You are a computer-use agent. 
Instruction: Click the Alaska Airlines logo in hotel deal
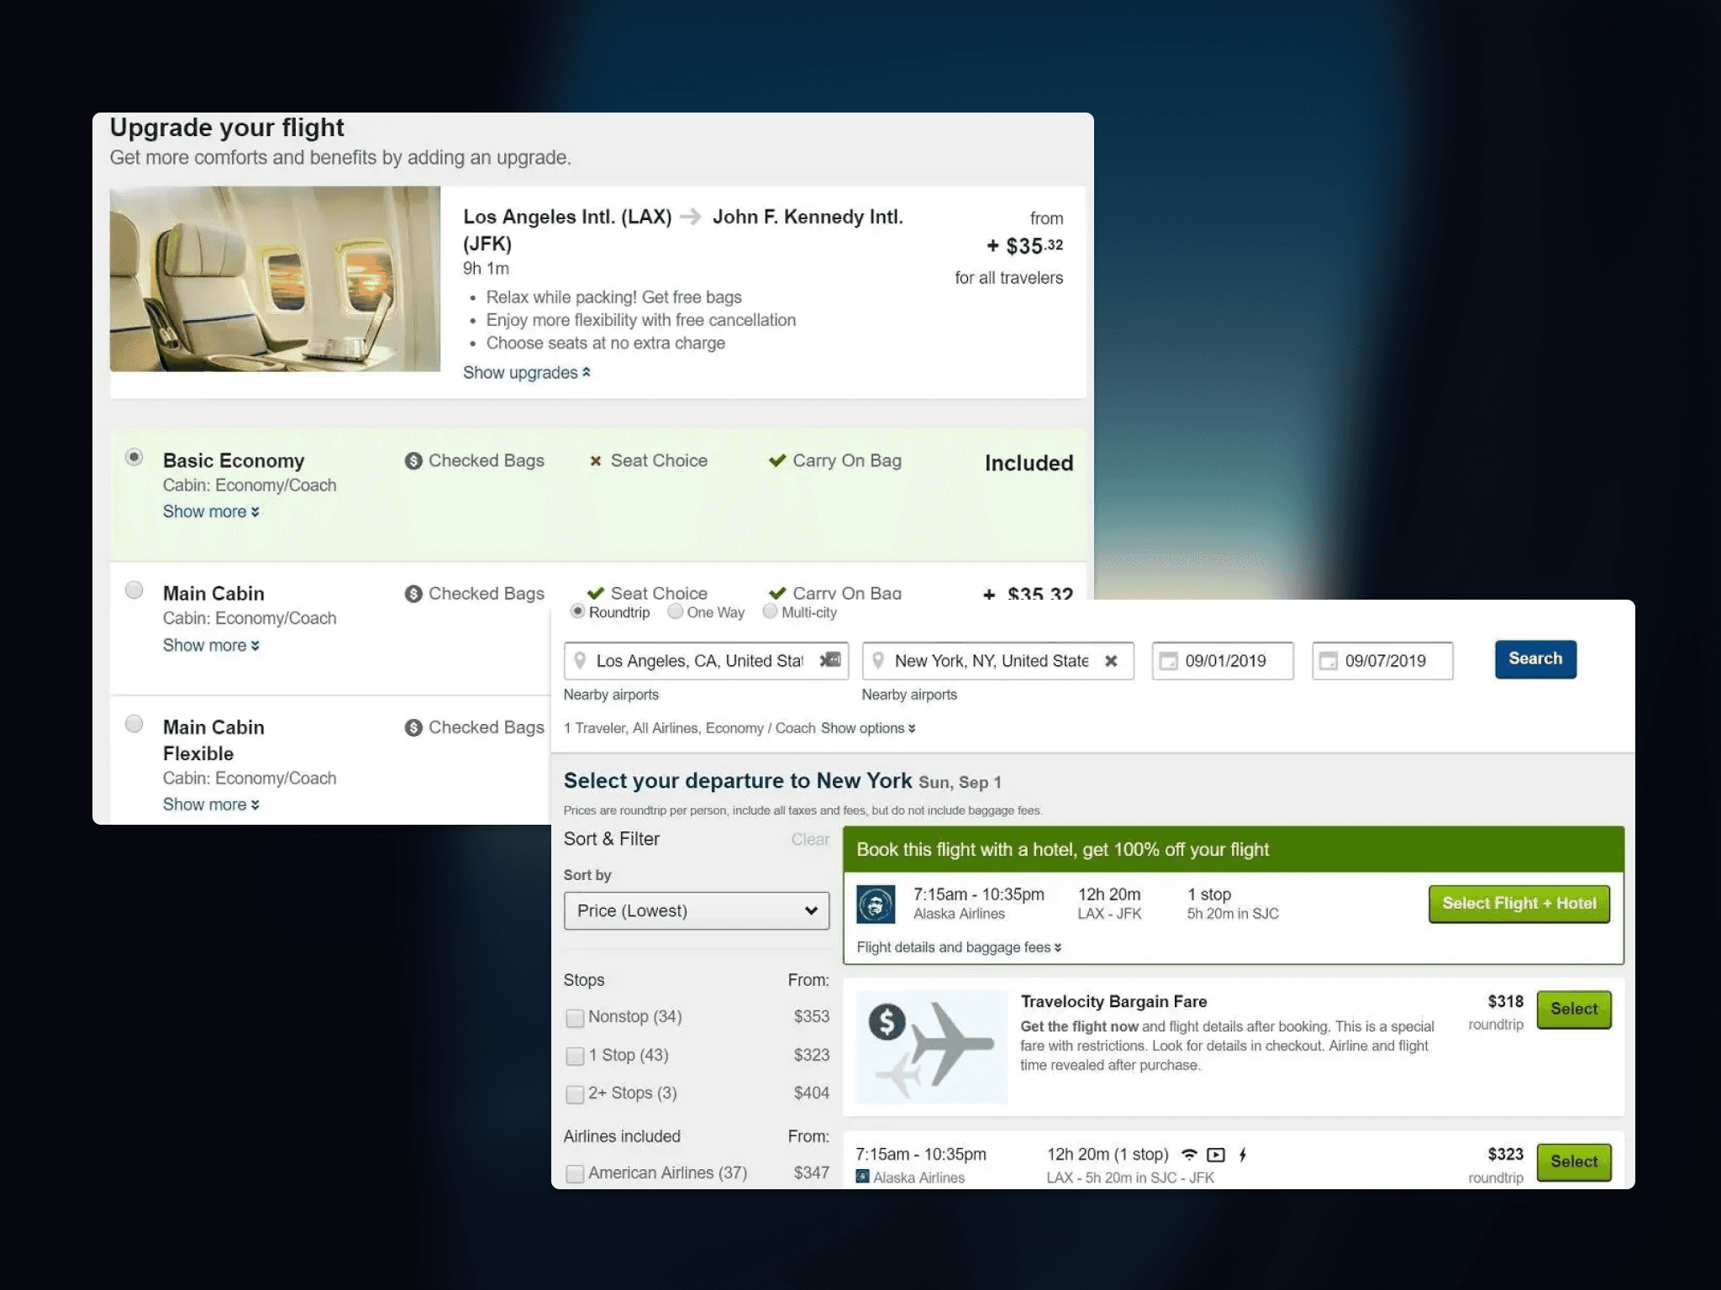876,905
